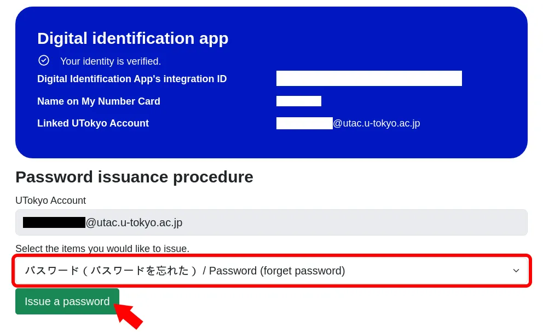
Task: Click "Select the items you would like to issue" label
Action: point(102,249)
